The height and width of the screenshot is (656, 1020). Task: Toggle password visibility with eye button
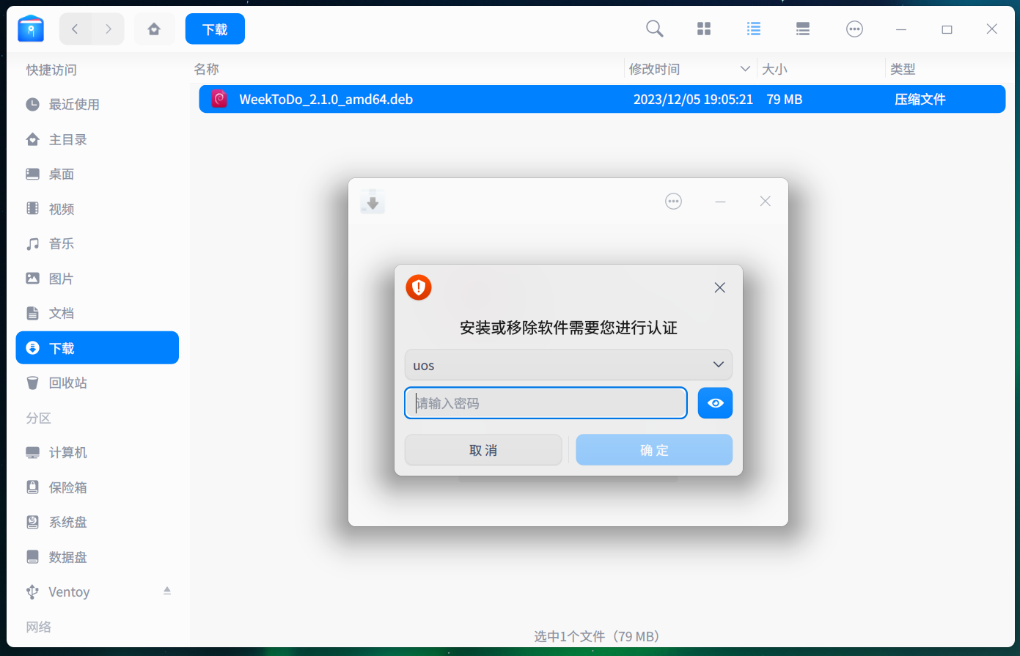pos(715,403)
